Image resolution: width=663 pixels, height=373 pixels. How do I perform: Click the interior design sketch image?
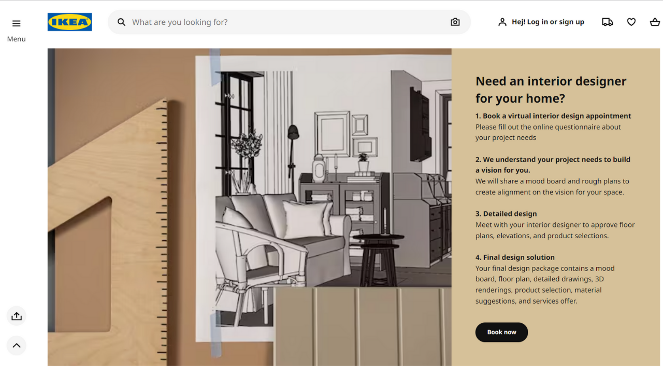pos(250,207)
